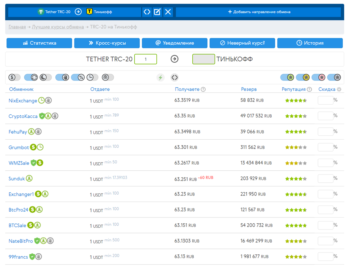
Task: Click the 49 017 532 RUB reserve value
Action: [x=256, y=116]
